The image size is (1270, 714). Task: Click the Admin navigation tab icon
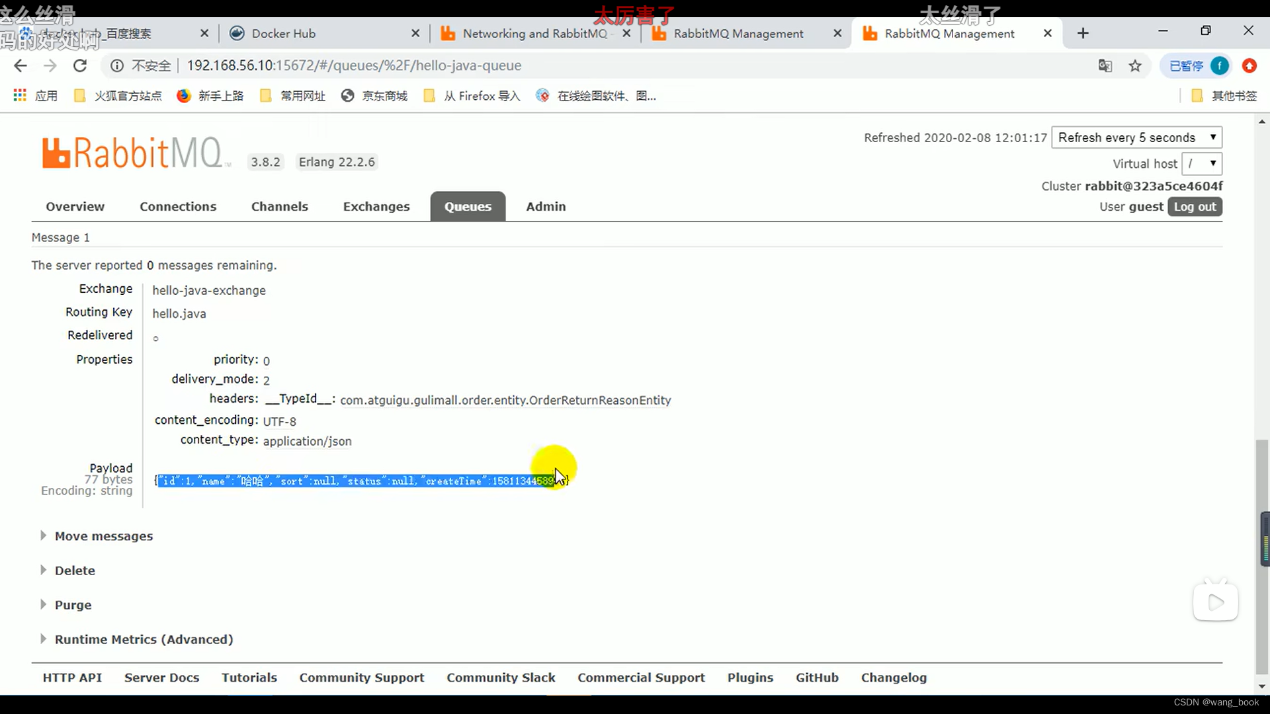click(x=546, y=207)
